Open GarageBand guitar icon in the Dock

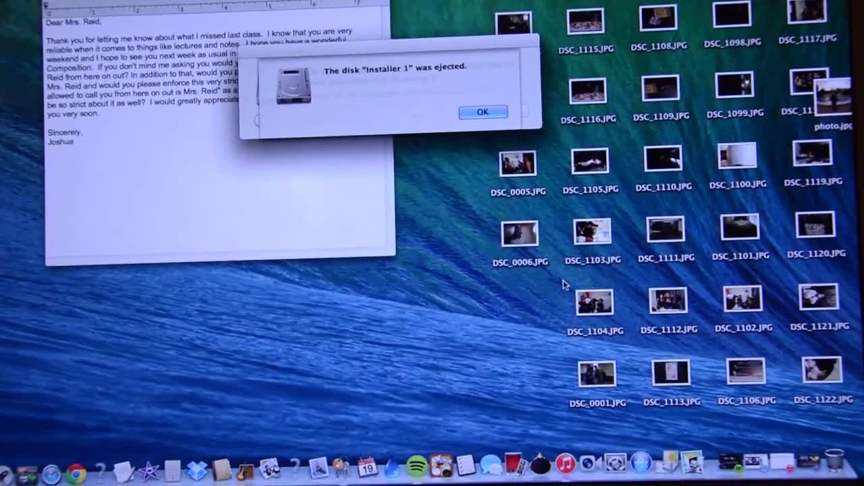click(x=245, y=472)
